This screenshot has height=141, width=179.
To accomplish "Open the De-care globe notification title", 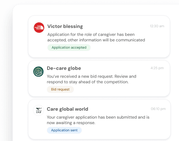I will [x=64, y=68].
